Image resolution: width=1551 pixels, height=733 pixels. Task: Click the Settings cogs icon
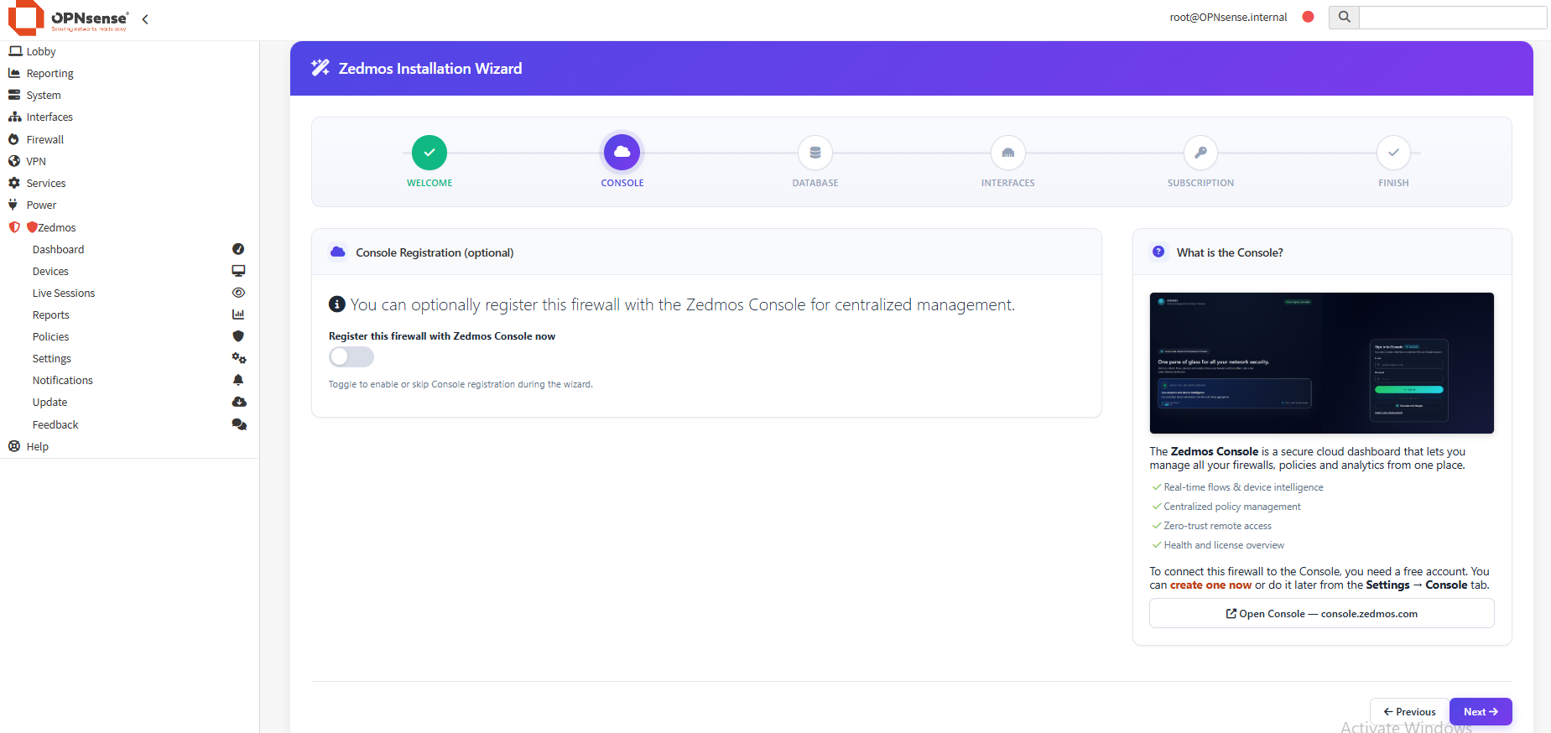(239, 358)
